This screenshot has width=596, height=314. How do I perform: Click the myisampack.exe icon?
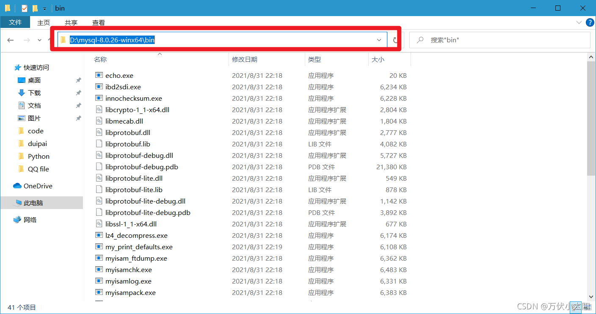click(x=99, y=292)
